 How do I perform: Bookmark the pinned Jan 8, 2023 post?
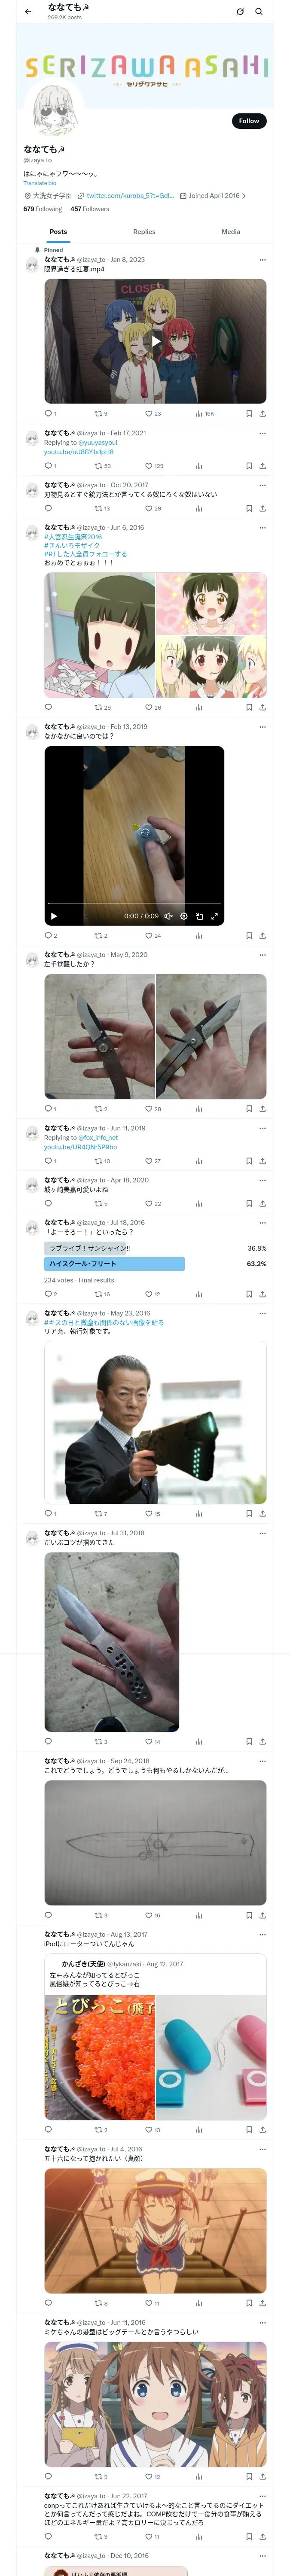(249, 413)
